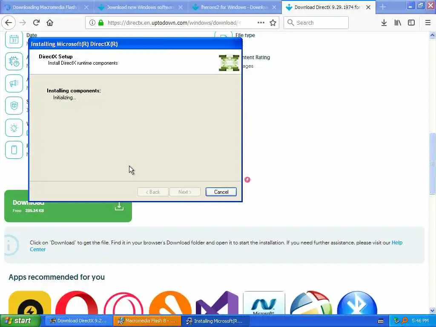The height and width of the screenshot is (327, 436).
Task: Open Installing Microsoft(R) taskbar item
Action: pos(215,321)
